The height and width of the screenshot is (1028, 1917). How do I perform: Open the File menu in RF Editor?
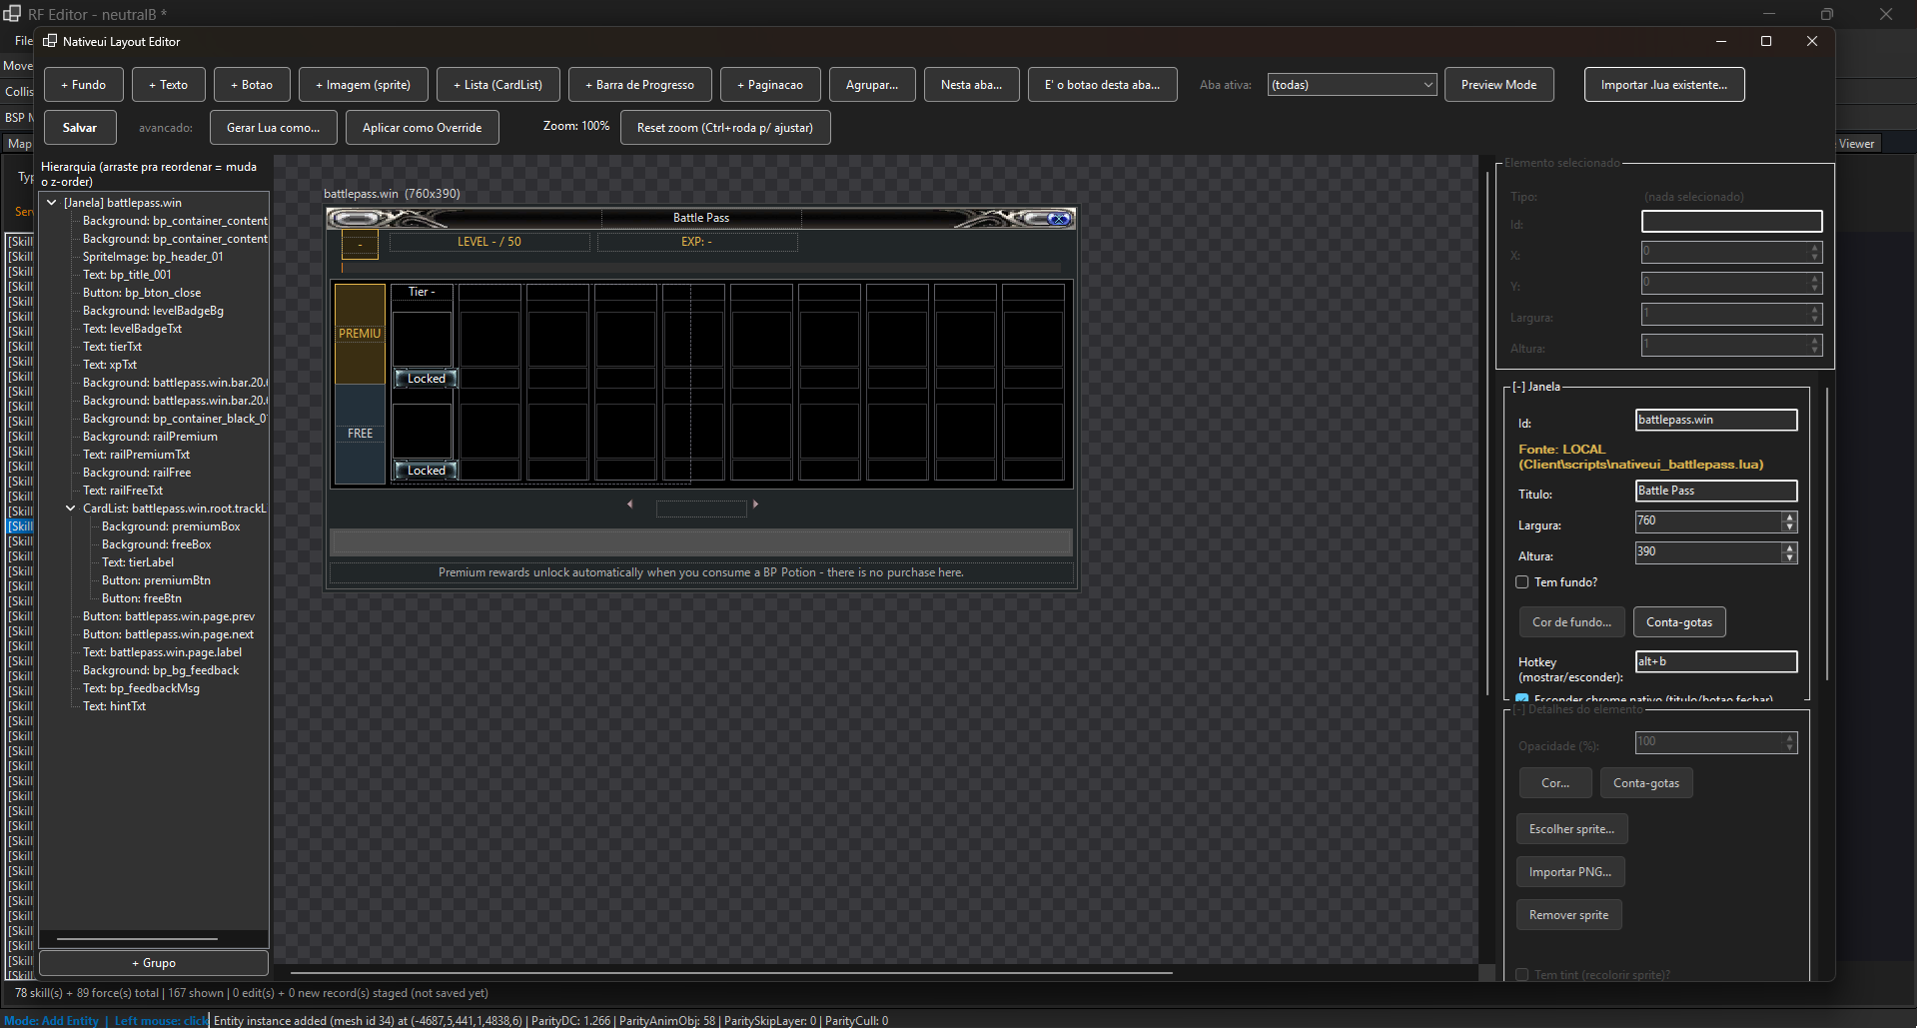[23, 41]
